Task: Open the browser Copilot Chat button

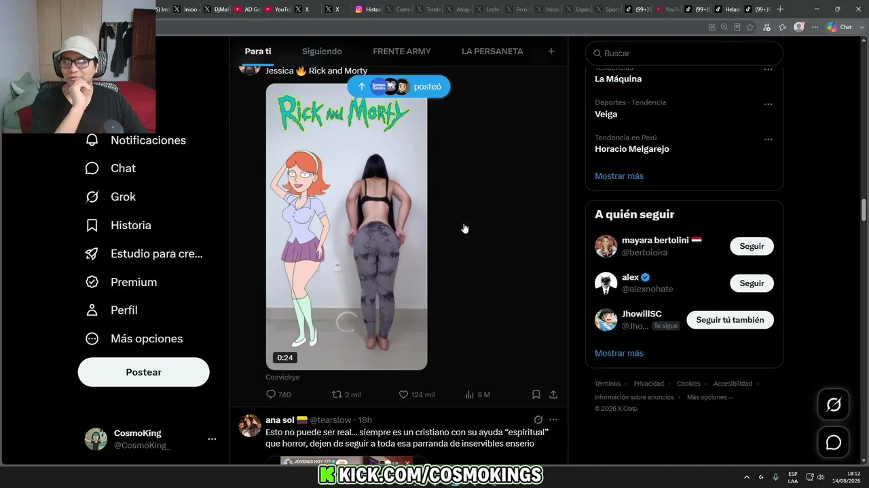Action: (840, 27)
